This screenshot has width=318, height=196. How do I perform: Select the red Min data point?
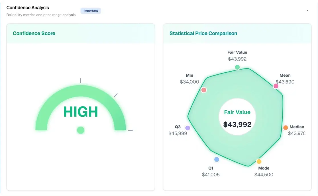pyautogui.click(x=203, y=89)
